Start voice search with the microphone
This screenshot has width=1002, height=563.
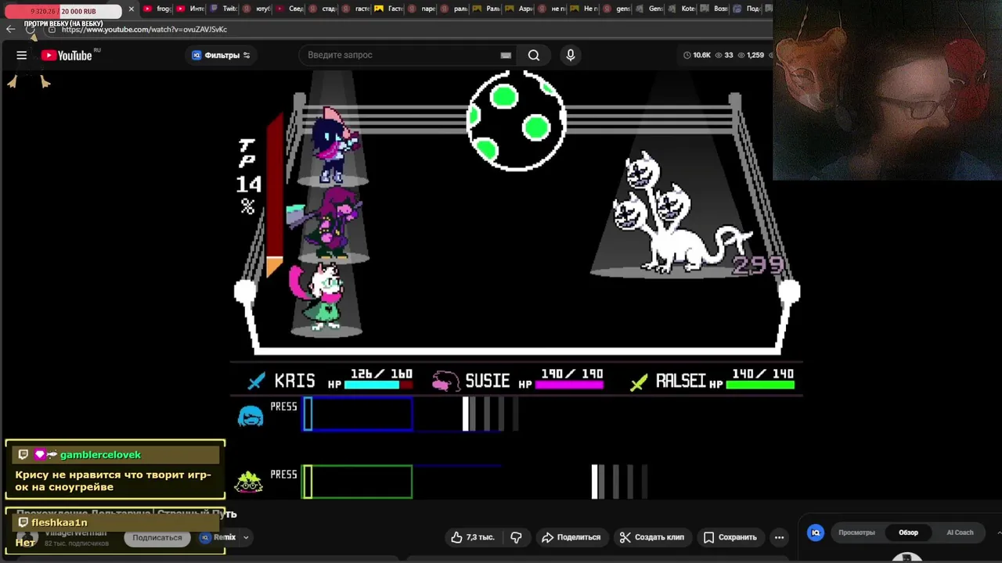pyautogui.click(x=571, y=55)
